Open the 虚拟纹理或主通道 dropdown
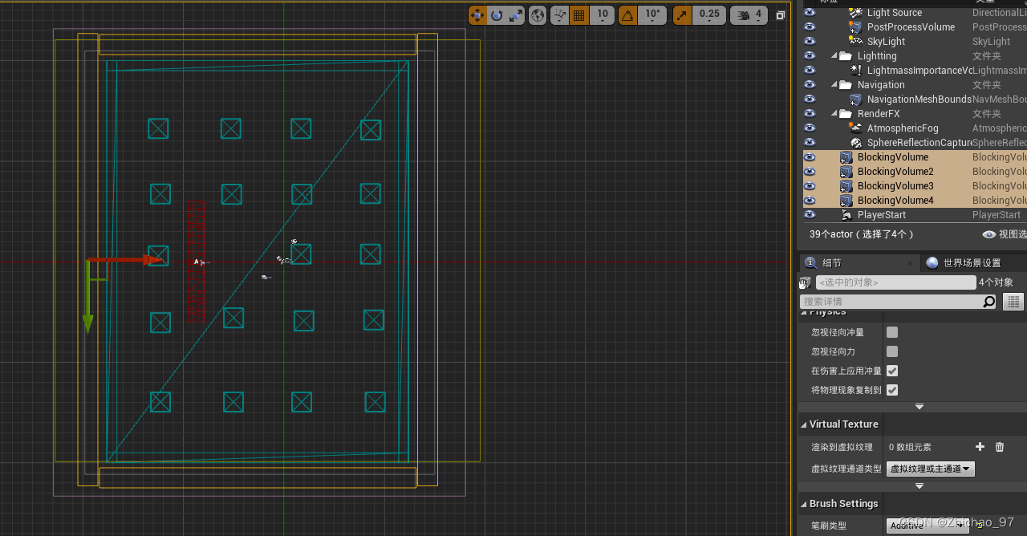The width and height of the screenshot is (1027, 536). coord(930,469)
